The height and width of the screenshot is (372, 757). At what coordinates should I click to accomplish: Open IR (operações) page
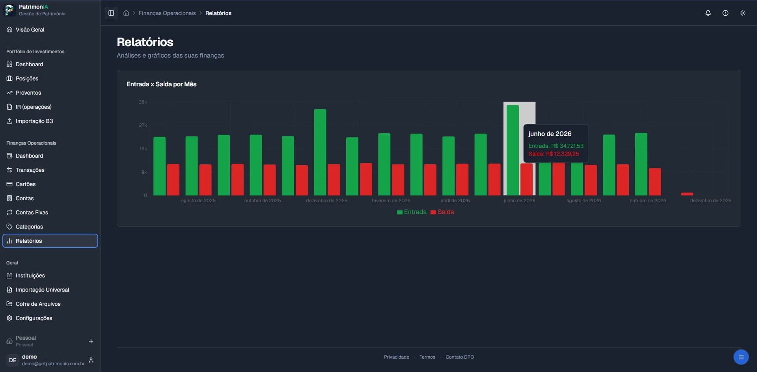tap(50, 107)
